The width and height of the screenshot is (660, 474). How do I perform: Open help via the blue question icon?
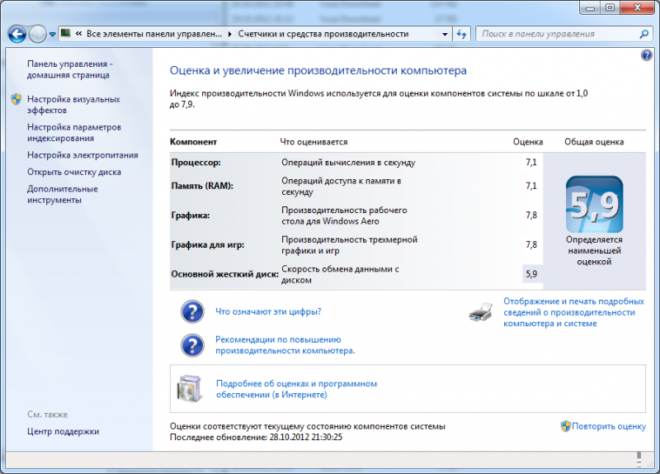647,55
